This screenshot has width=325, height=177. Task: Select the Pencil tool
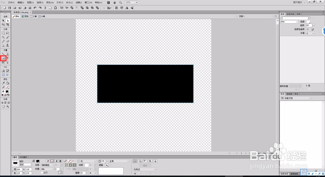(x=3, y=41)
